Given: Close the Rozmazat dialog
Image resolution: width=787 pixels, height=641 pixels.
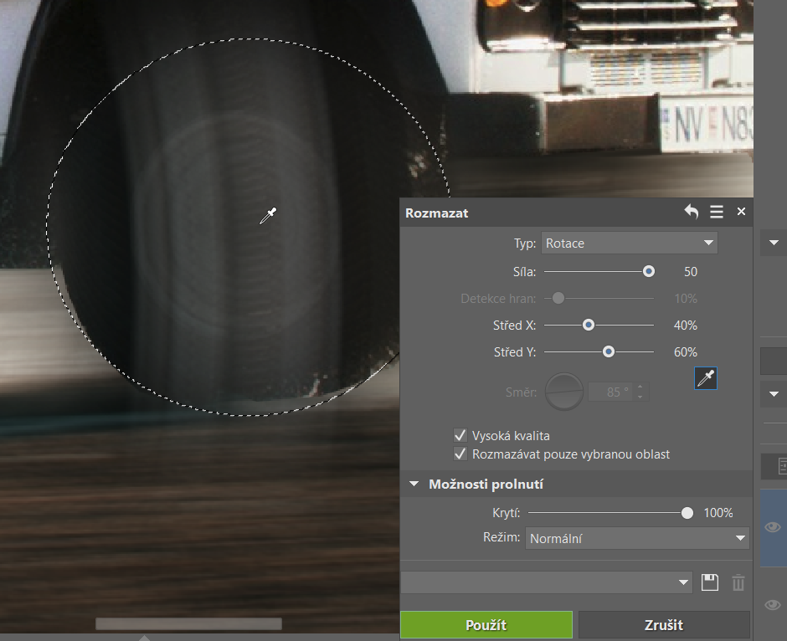Looking at the screenshot, I should click(x=741, y=213).
